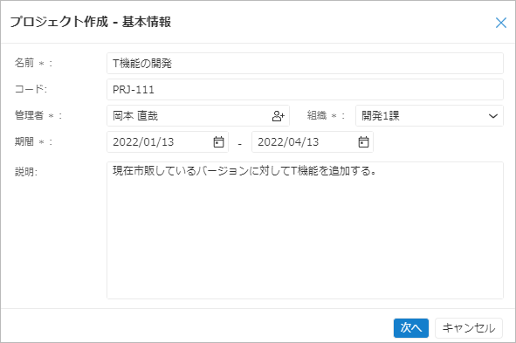The height and width of the screenshot is (343, 516).
Task: Click the 名前 field containing T機能の開発
Action: tap(305, 63)
